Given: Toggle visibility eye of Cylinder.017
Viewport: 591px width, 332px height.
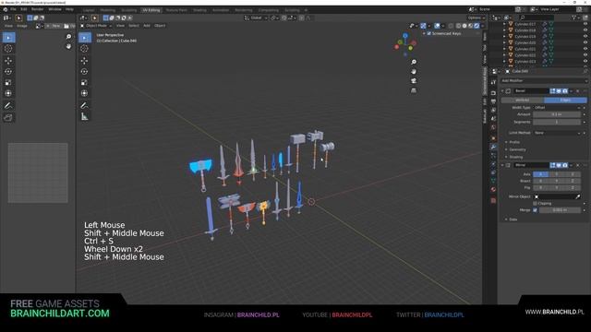Looking at the screenshot, I should pyautogui.click(x=585, y=24).
